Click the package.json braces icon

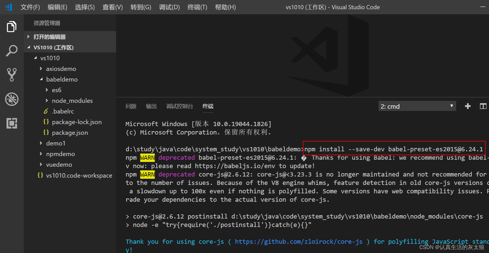46,132
